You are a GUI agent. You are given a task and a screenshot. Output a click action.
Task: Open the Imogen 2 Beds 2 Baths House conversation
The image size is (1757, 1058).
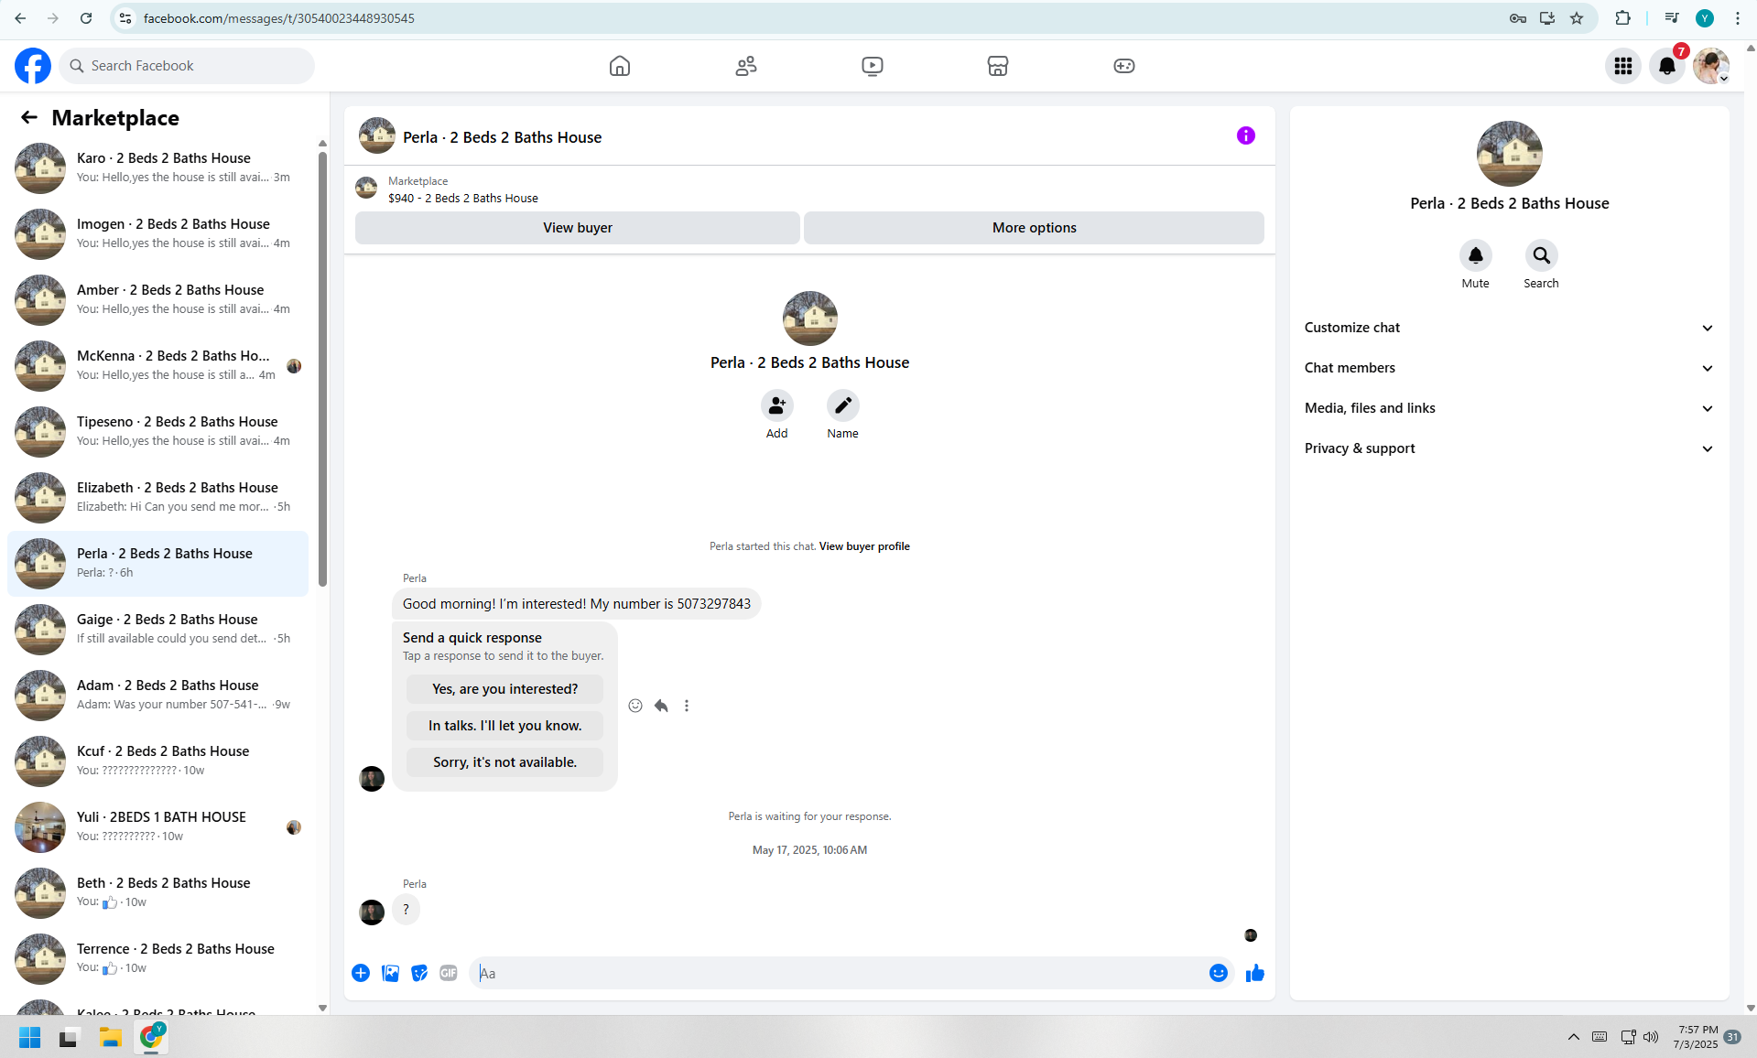click(157, 234)
